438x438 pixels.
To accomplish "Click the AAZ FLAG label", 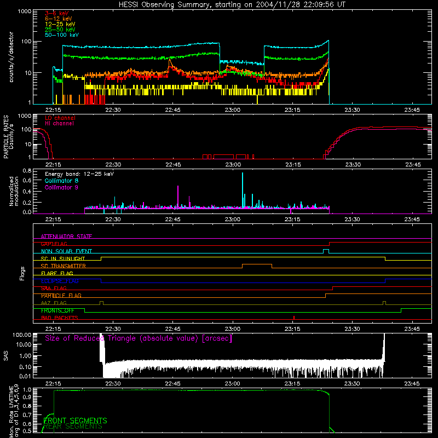I will [54, 303].
